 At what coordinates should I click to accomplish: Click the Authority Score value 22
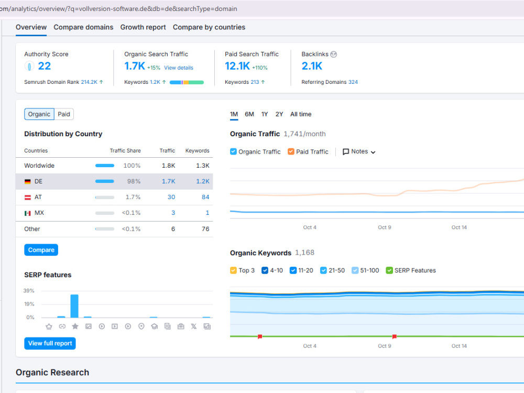pos(45,66)
